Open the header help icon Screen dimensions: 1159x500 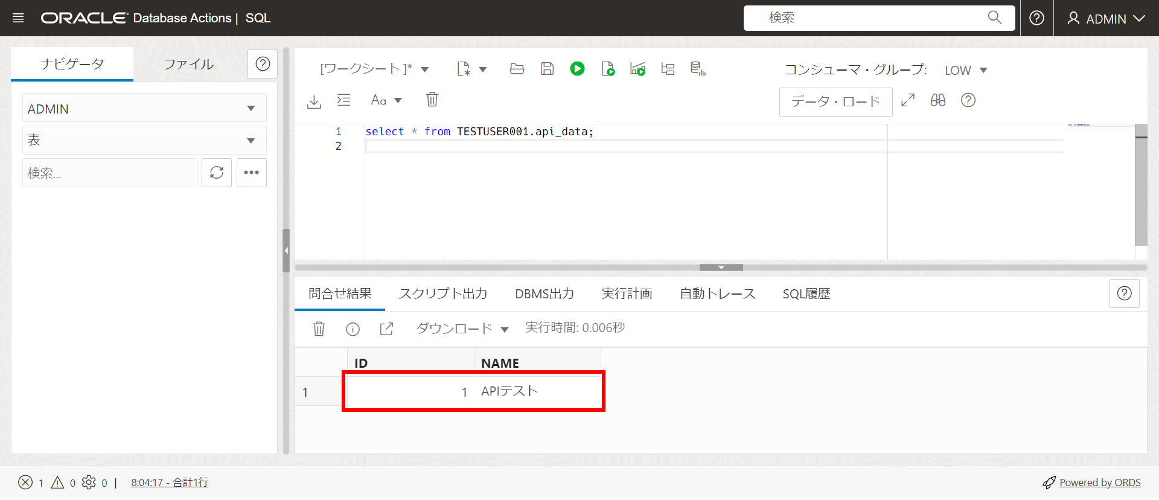1036,18
